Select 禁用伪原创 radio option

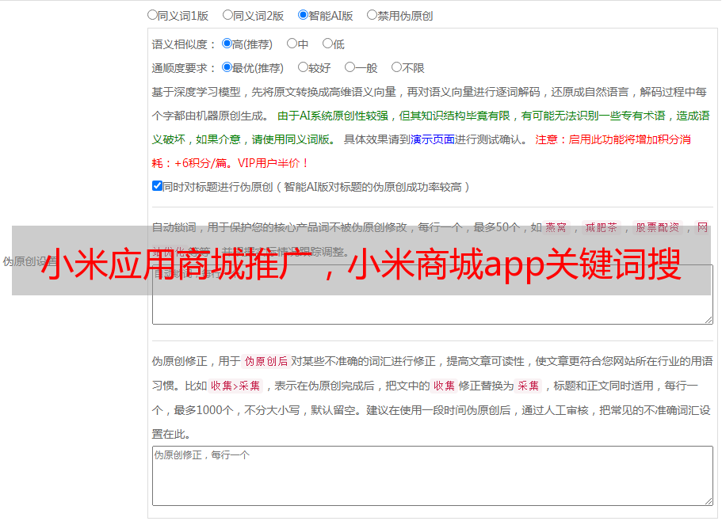[x=372, y=15]
